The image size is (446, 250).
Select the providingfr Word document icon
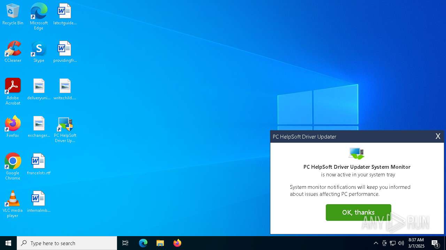65,52
